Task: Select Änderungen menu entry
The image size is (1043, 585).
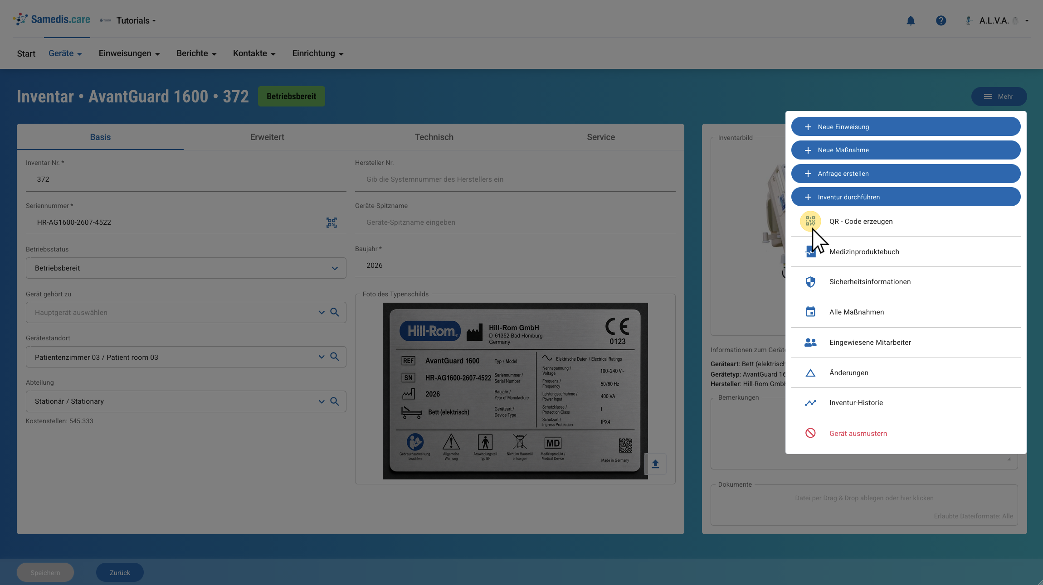Action: coord(906,373)
